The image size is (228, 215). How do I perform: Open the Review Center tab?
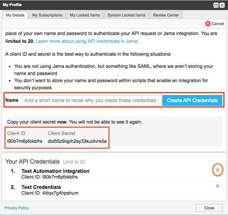click(x=166, y=15)
